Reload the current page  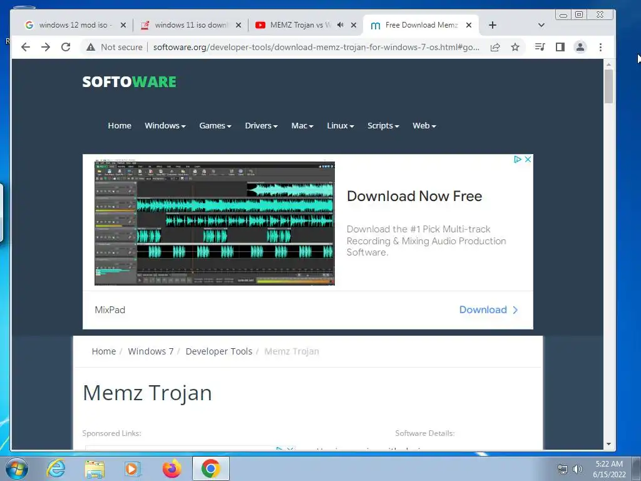pyautogui.click(x=66, y=47)
